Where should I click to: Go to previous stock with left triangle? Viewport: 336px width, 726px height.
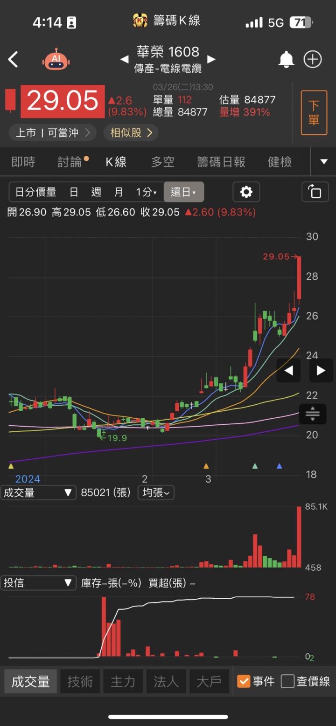tap(125, 60)
